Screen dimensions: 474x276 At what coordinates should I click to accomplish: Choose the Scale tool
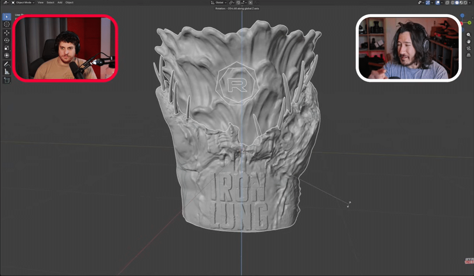point(7,48)
